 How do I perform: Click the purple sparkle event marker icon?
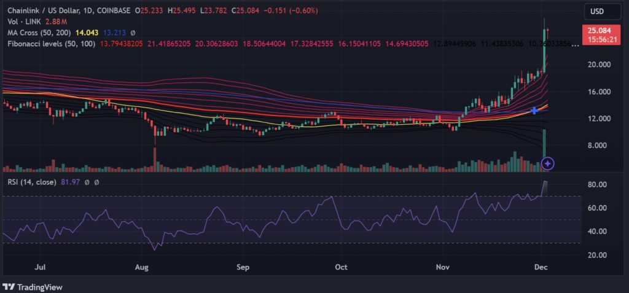(x=548, y=163)
